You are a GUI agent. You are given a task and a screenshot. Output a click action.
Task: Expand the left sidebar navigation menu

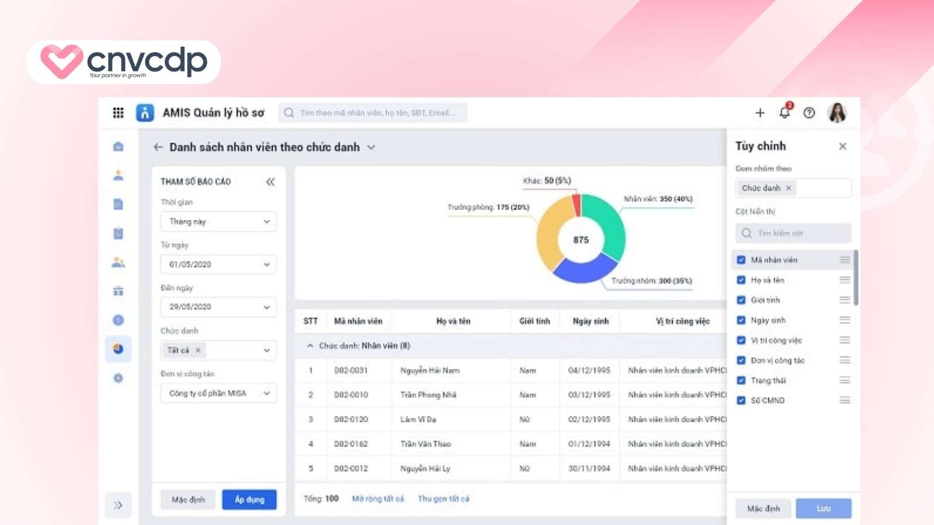118,505
